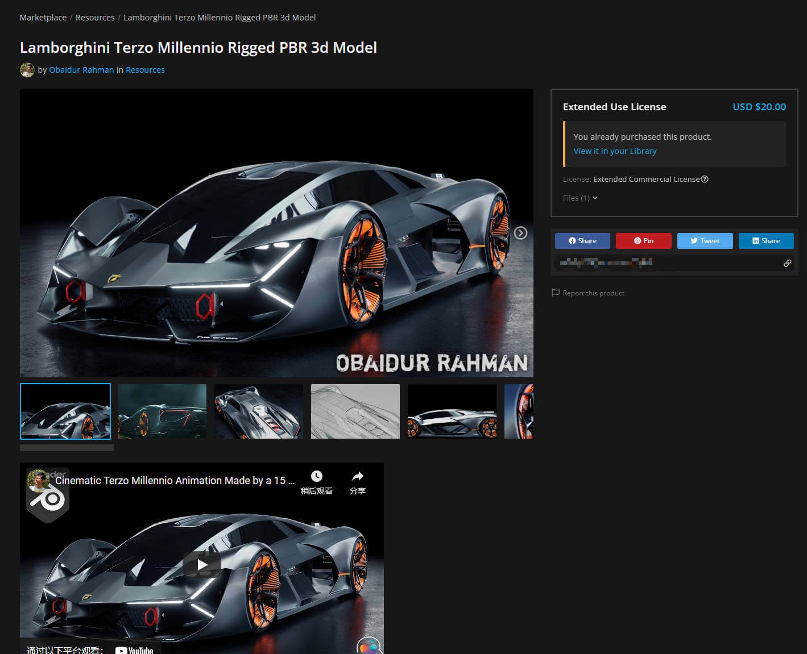Open the Extended Commercial License link
This screenshot has height=654, width=807.
click(646, 179)
